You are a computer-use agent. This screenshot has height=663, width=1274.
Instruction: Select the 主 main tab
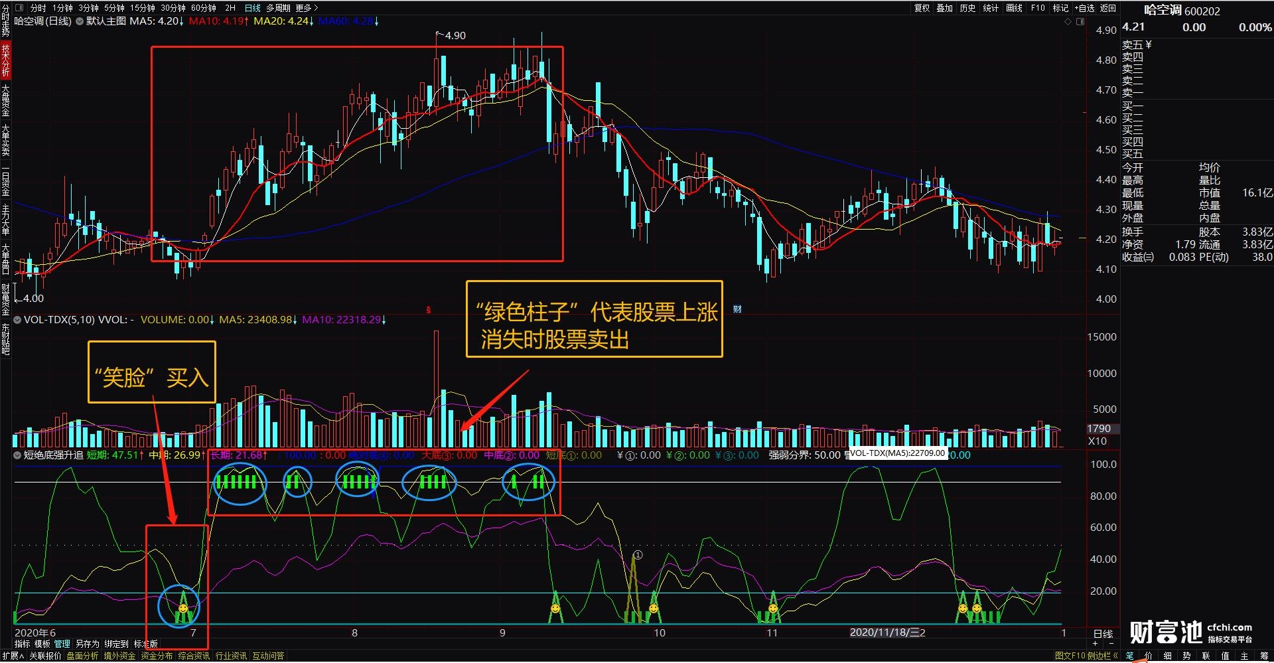tap(1244, 656)
